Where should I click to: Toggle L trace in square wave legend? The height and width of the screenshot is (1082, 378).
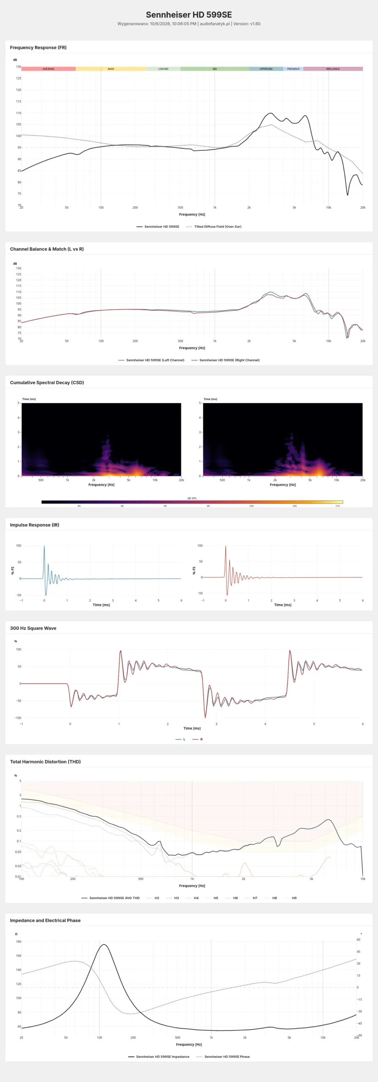[x=180, y=739]
